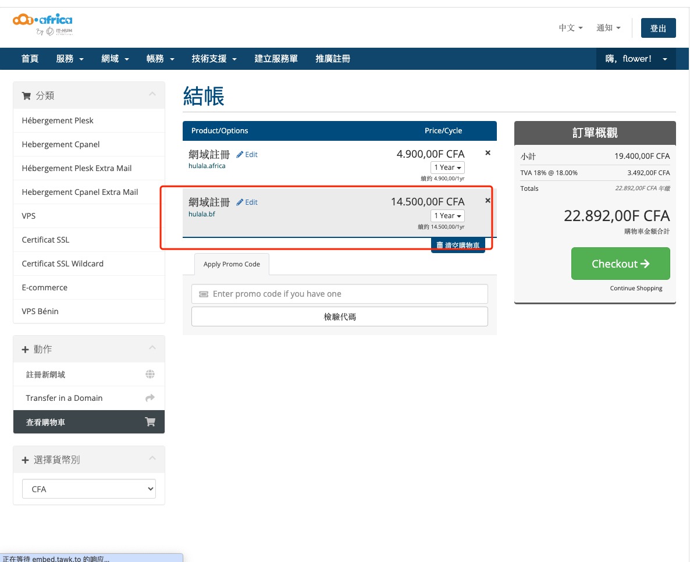
Task: Click the 結帳 page heading
Action: pos(203,96)
